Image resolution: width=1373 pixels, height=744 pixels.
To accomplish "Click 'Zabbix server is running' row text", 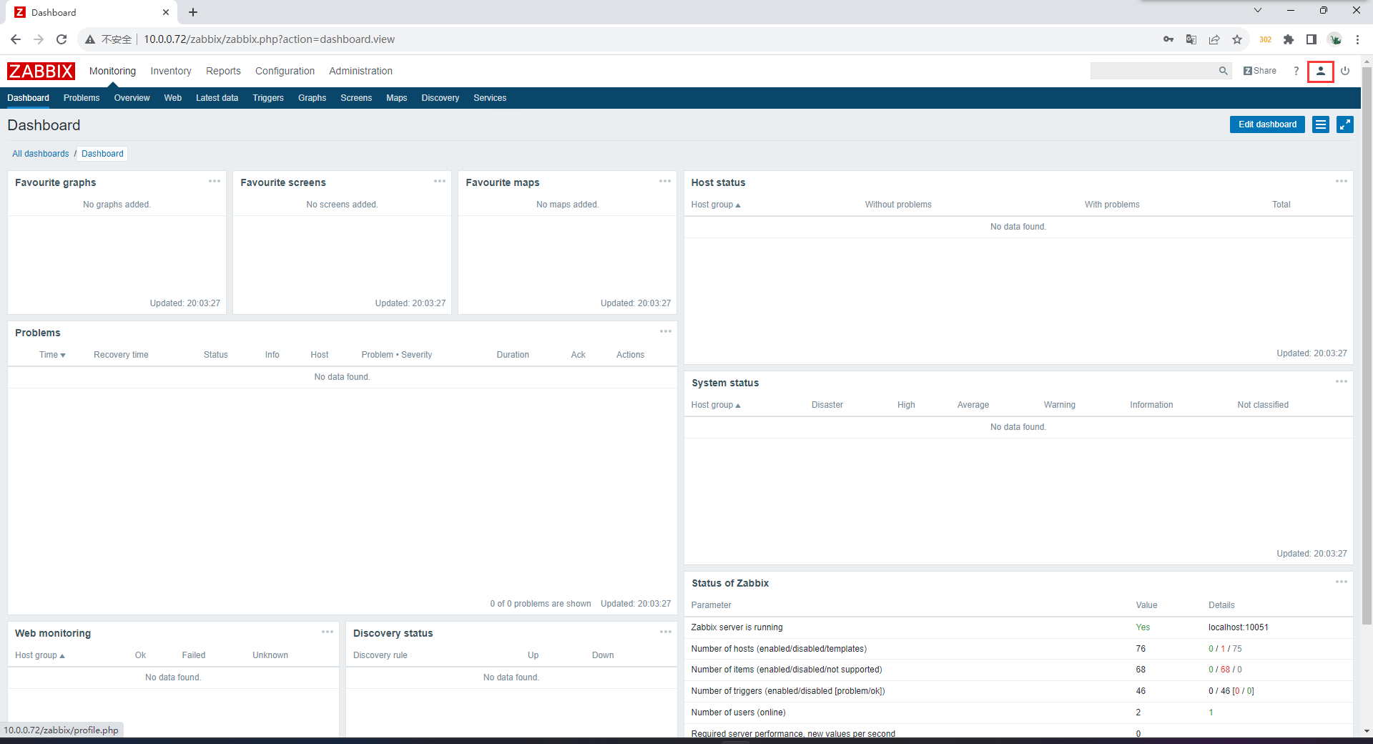I will (x=737, y=627).
